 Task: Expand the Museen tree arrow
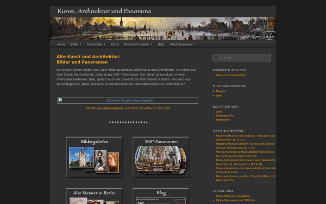coord(214,91)
